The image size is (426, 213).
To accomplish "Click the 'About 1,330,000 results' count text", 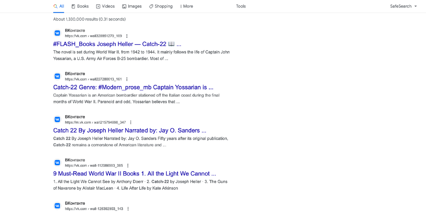I will pyautogui.click(x=90, y=19).
